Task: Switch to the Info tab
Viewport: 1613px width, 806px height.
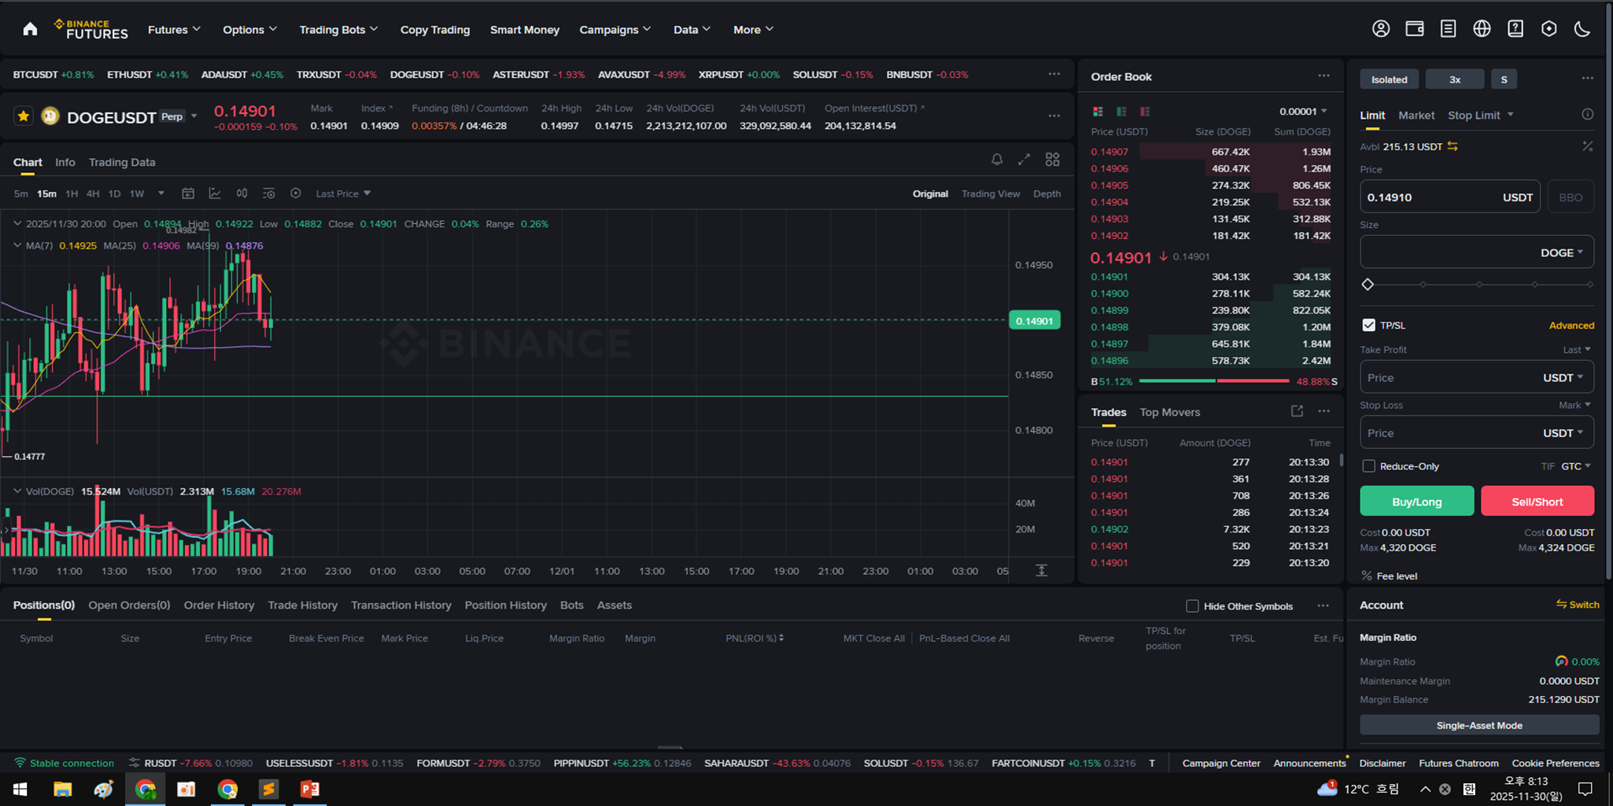Action: click(65, 162)
